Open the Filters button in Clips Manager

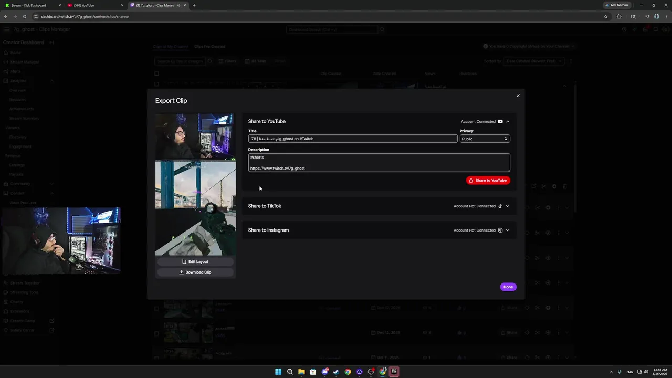tap(227, 61)
